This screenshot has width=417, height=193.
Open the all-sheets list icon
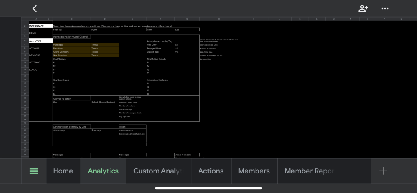pos(34,171)
